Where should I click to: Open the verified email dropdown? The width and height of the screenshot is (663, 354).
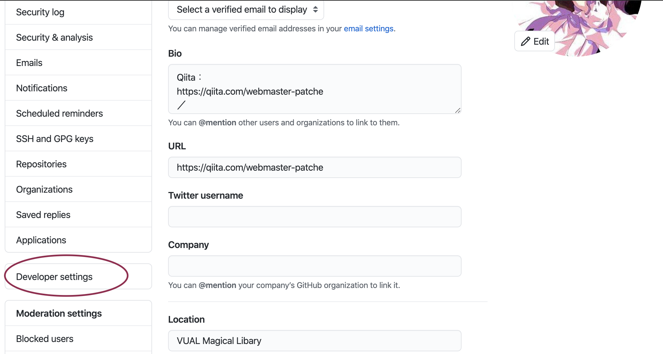click(x=246, y=10)
